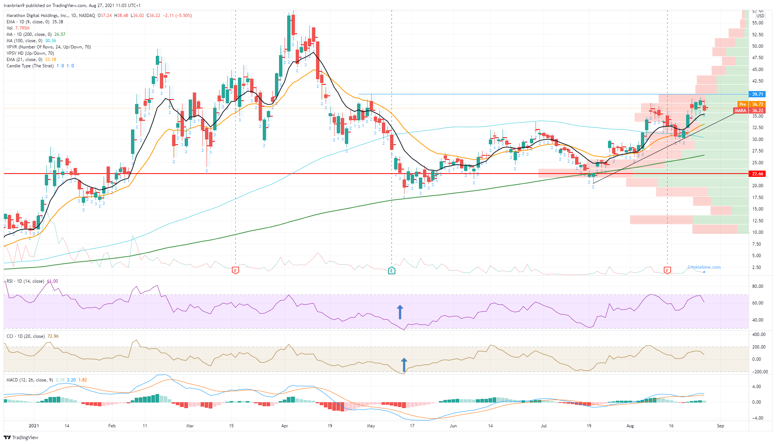776x444 pixels.
Task: Click the blue arrow on the CCI pane
Action: [x=404, y=365]
